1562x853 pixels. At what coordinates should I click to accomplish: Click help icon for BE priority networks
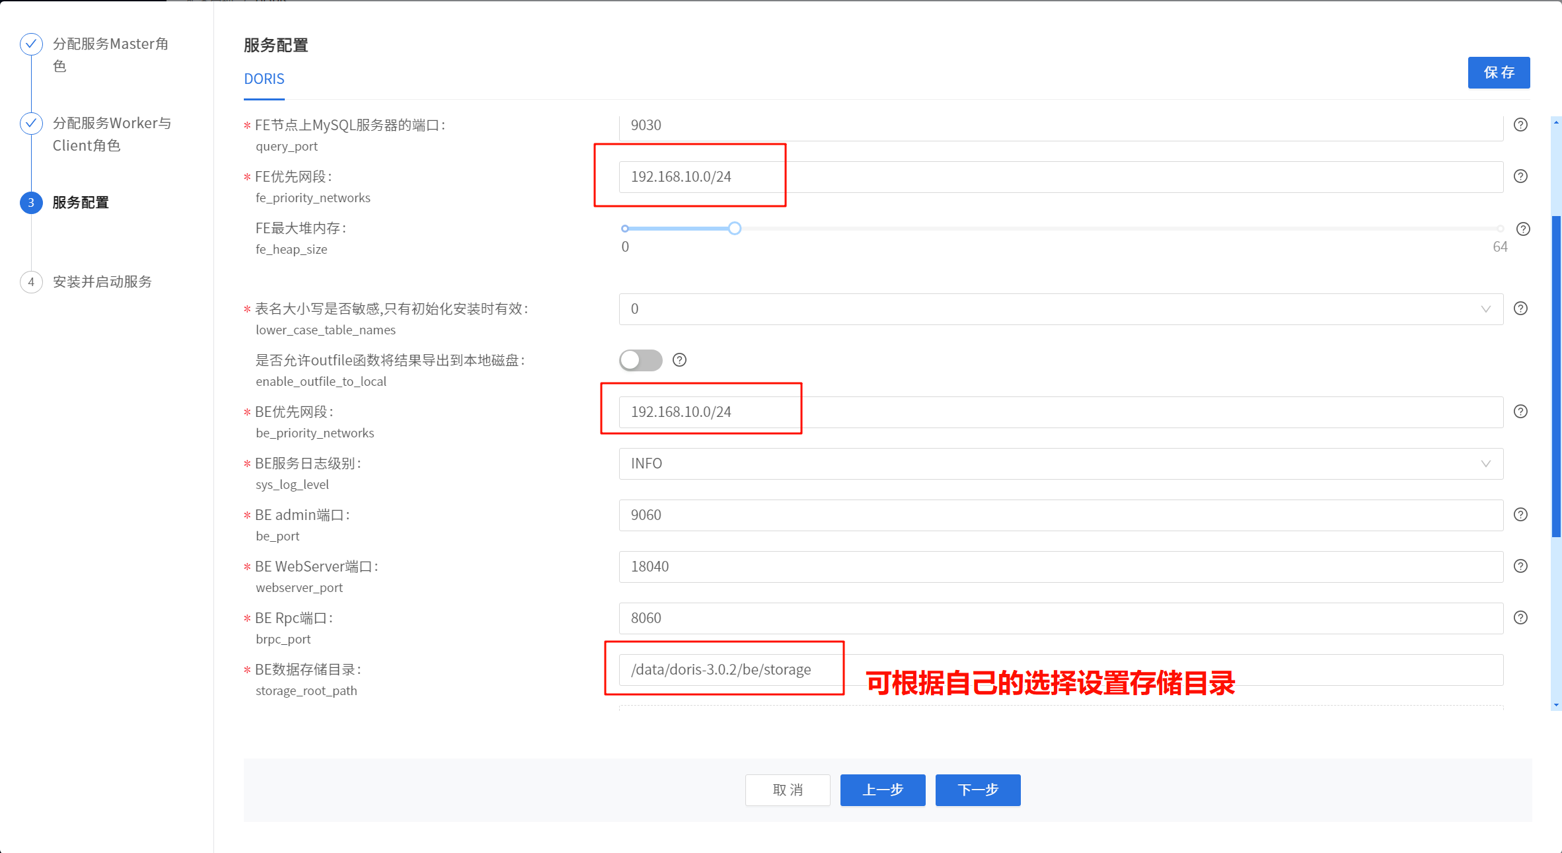(x=1520, y=412)
